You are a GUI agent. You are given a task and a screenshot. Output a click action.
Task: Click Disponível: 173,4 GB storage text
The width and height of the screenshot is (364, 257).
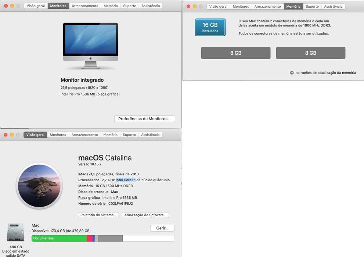pos(61,231)
